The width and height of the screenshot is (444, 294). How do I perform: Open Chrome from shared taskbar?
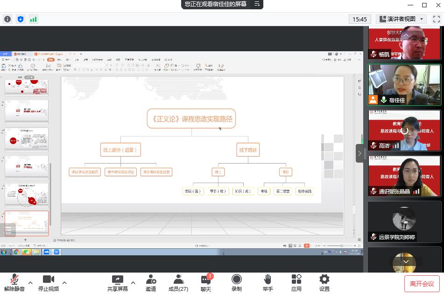point(17,252)
